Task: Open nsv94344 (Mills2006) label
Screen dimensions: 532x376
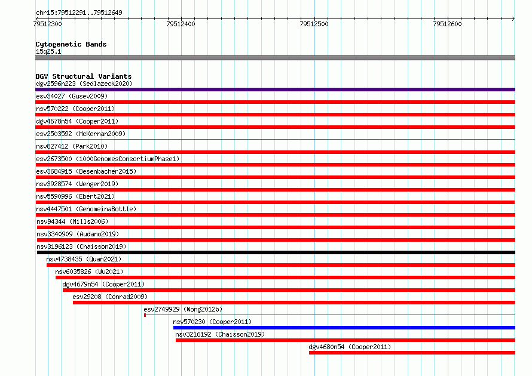Action: (72, 221)
